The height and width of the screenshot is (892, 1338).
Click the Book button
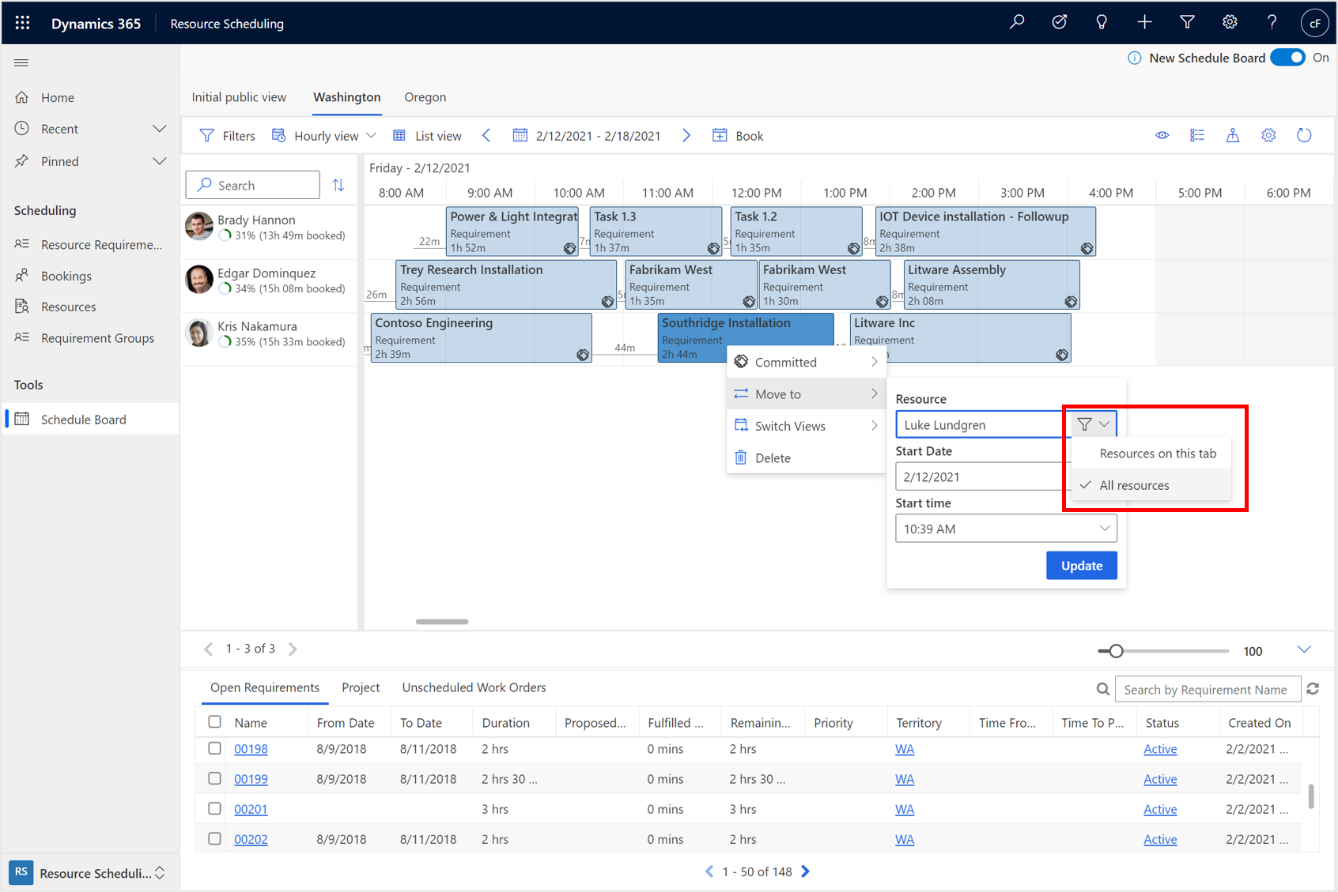pos(738,135)
